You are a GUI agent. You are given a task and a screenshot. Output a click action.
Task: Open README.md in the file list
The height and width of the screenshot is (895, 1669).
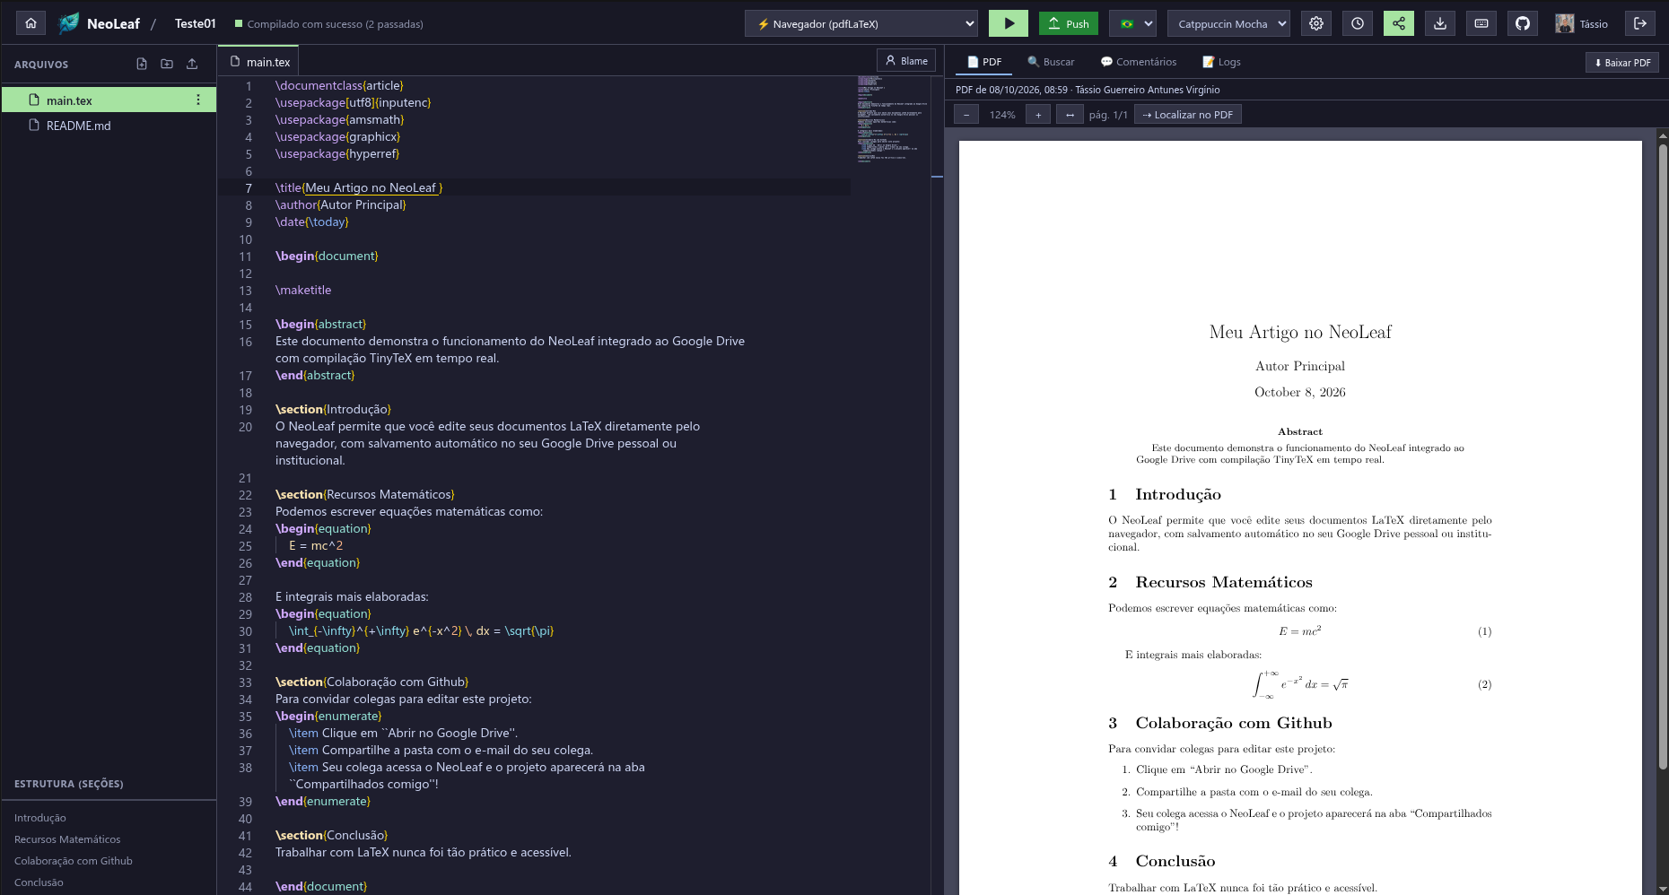coord(109,126)
